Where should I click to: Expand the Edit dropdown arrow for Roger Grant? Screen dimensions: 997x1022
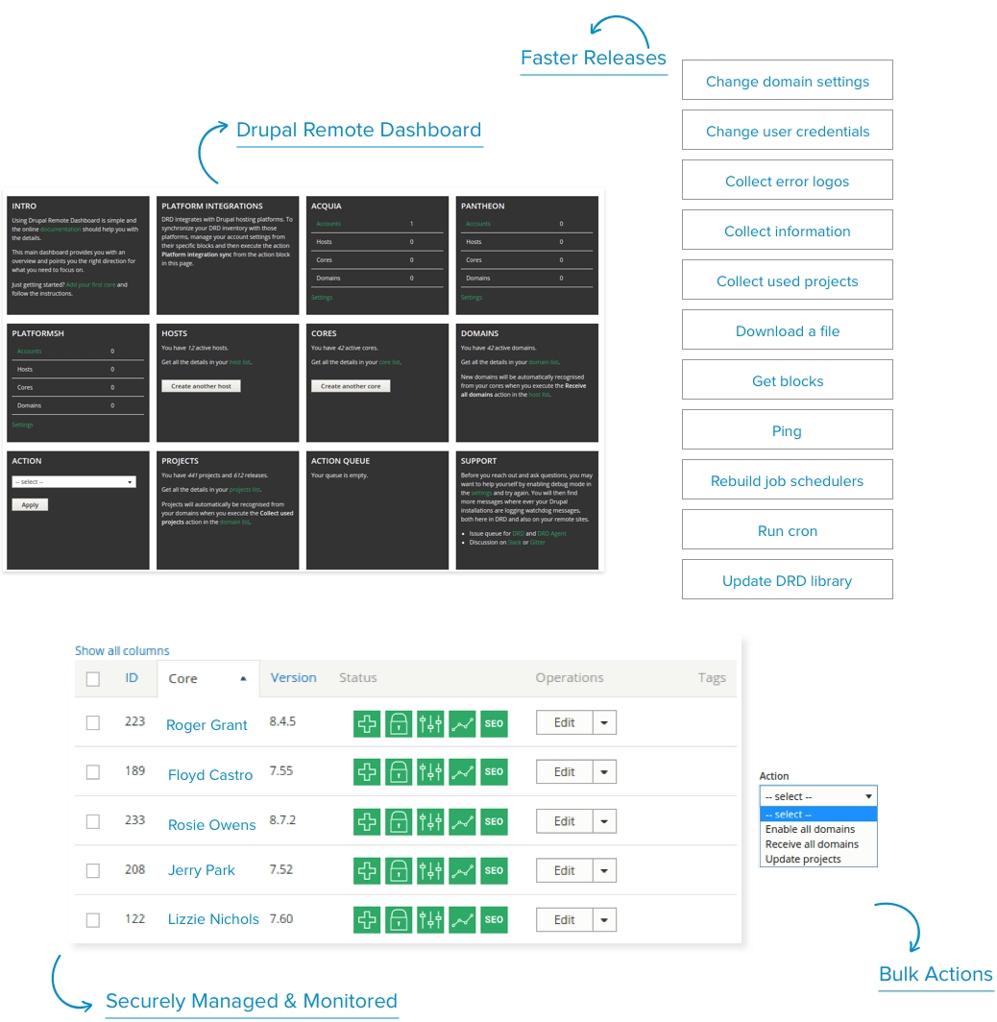coord(605,723)
